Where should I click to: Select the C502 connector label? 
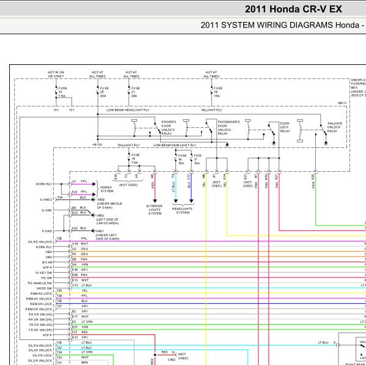172,359
